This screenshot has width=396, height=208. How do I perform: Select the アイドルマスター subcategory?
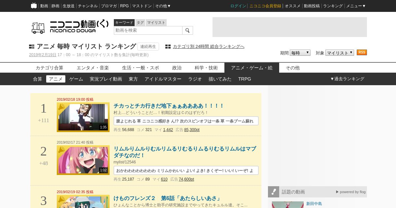tap(163, 79)
